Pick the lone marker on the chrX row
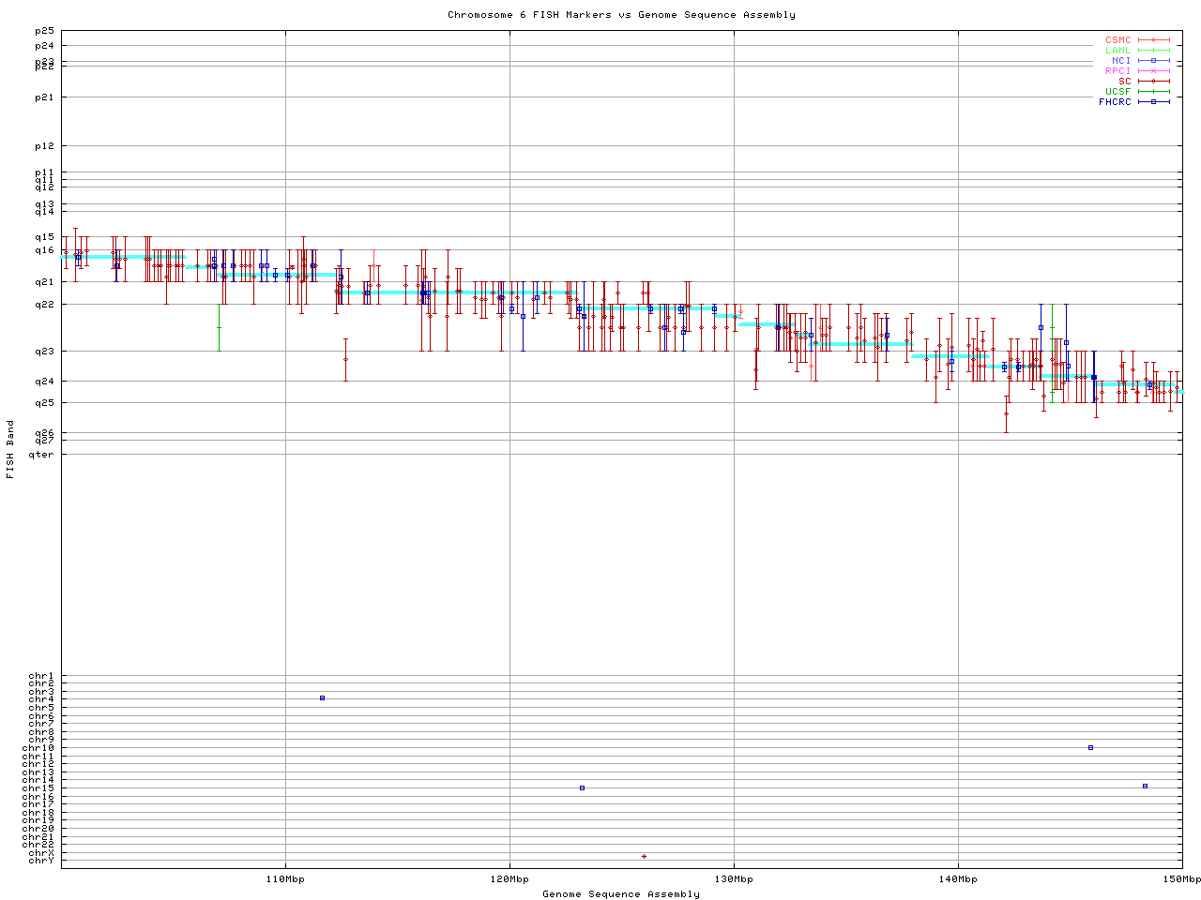 (x=644, y=856)
